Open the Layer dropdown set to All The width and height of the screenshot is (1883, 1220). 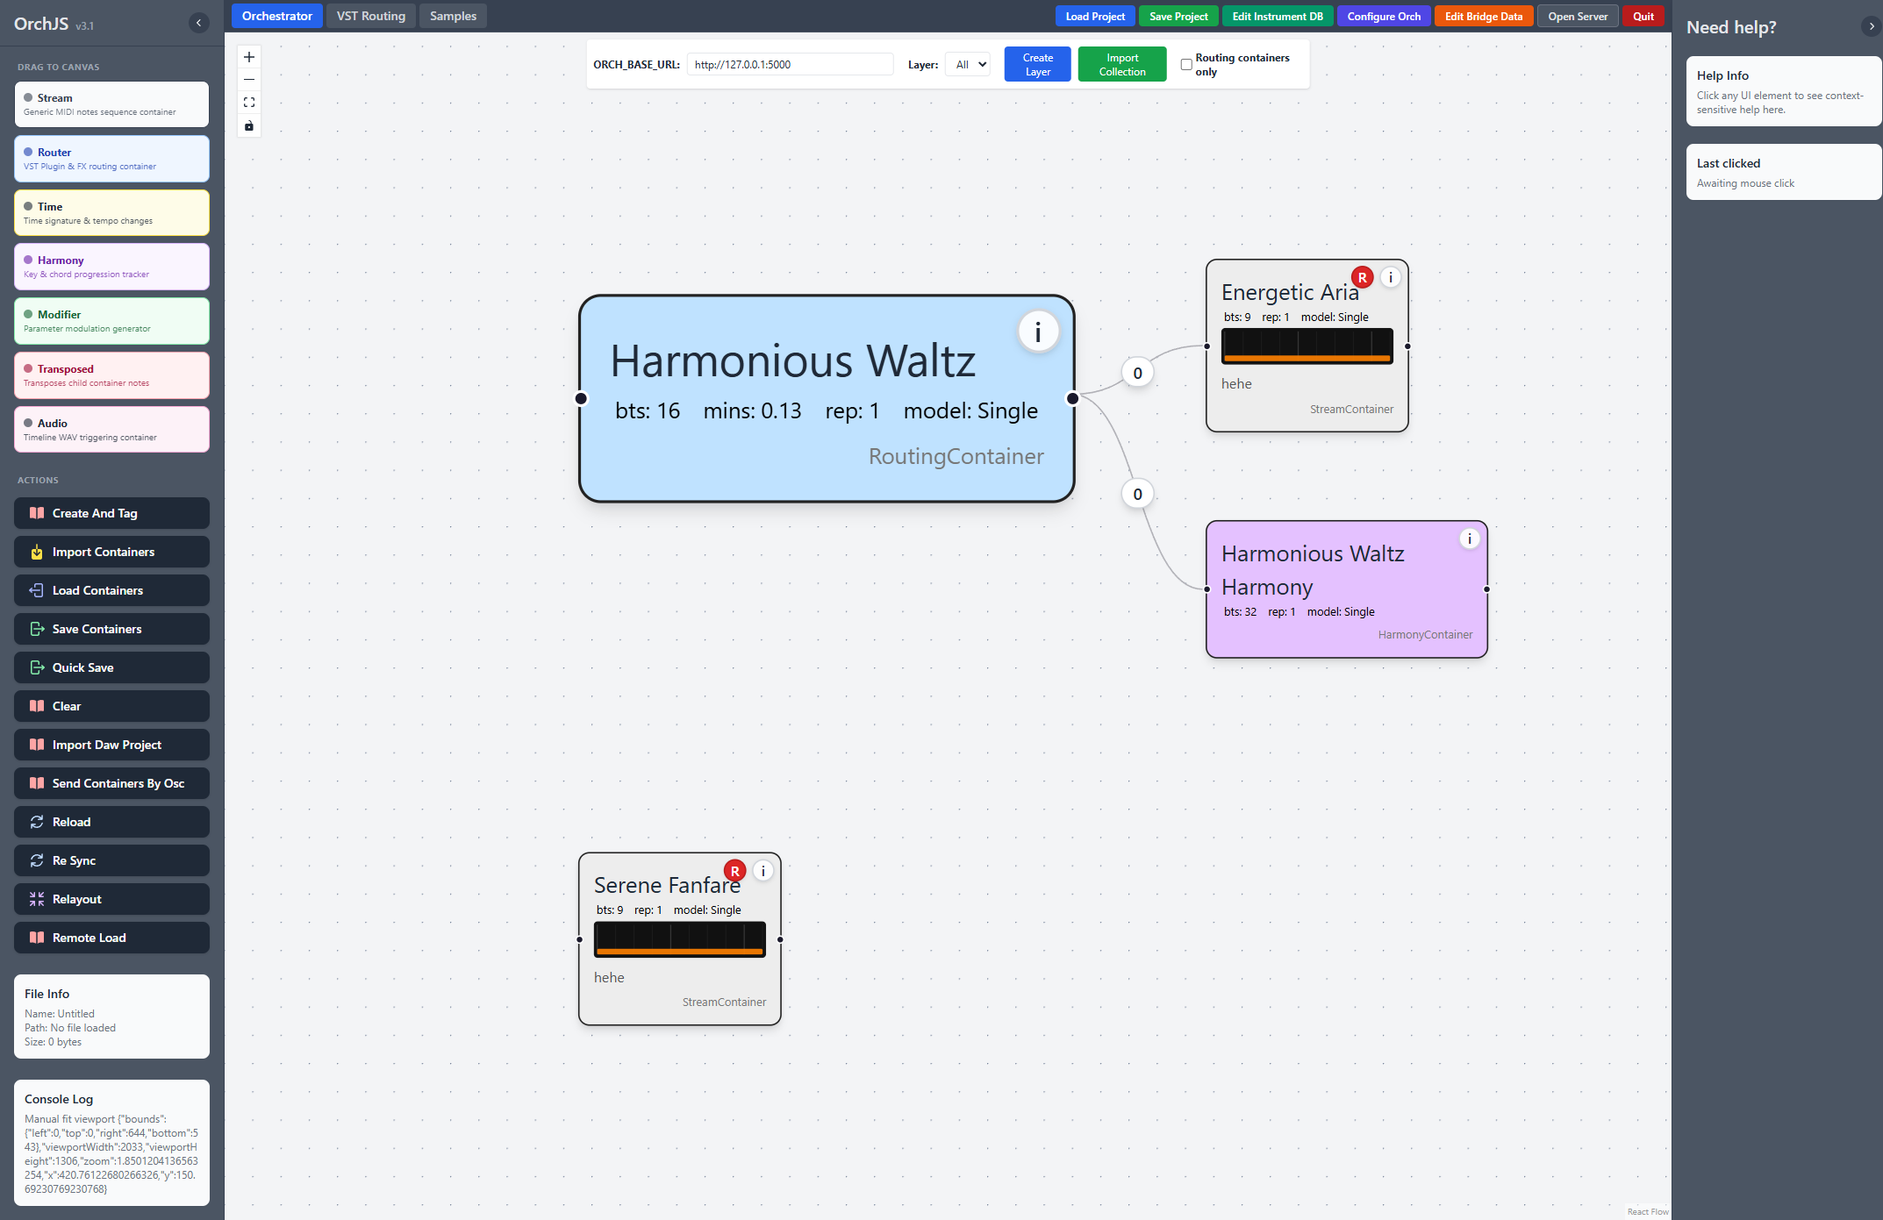(970, 65)
